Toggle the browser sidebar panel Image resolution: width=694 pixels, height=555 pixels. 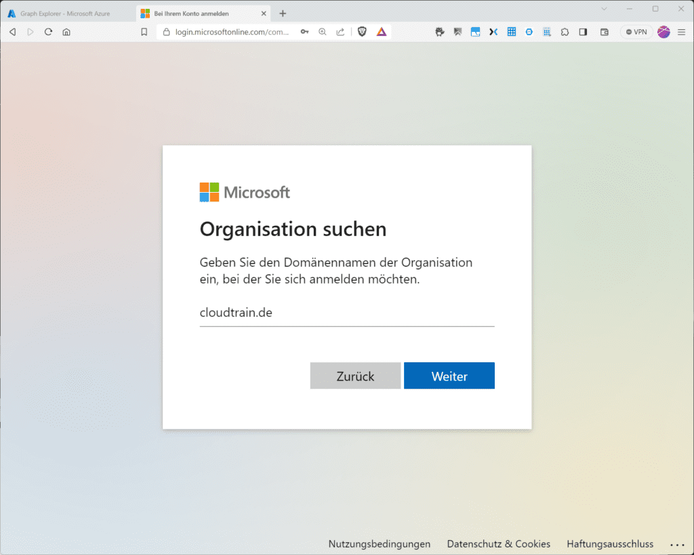pyautogui.click(x=583, y=32)
